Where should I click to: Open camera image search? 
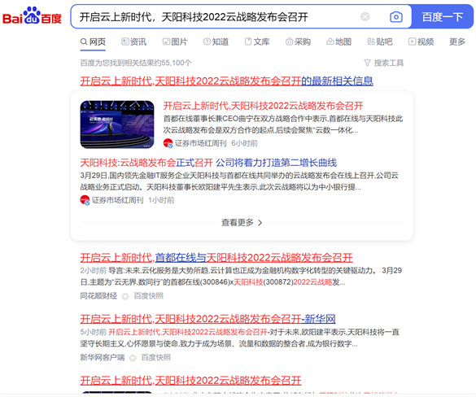(x=396, y=17)
